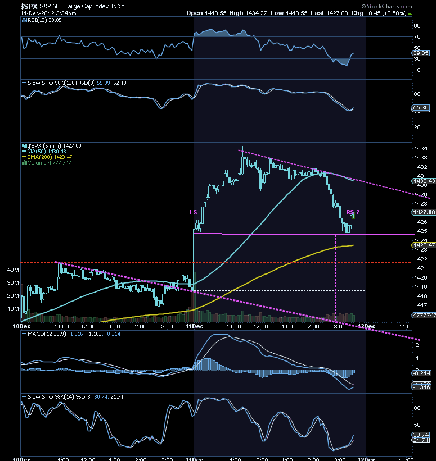
Task: Select the LS annotation label
Action: tap(193, 212)
